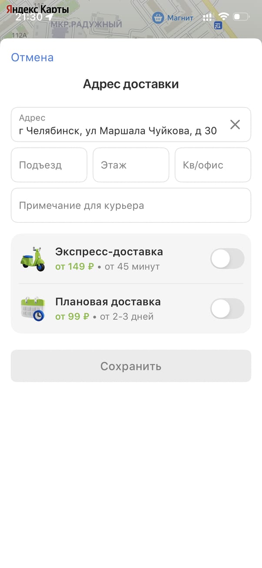Focus the Этаж input field
This screenshot has width=262, height=568.
[x=131, y=165]
